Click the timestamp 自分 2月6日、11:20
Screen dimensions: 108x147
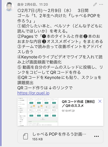click(33, 4)
